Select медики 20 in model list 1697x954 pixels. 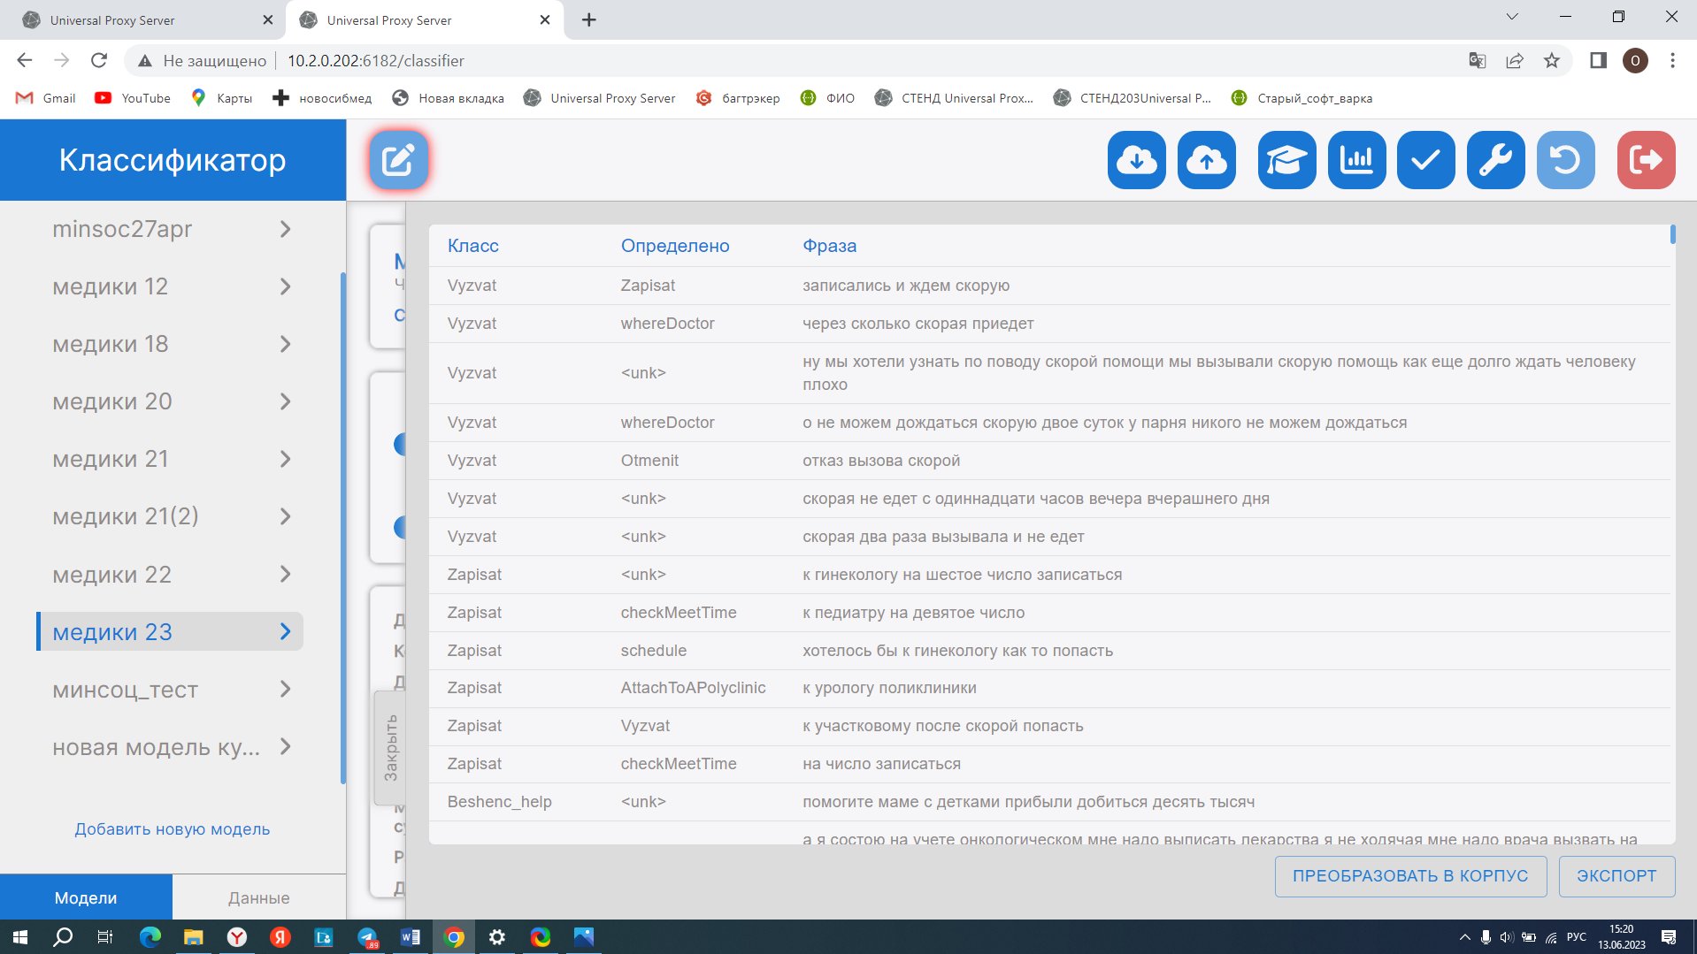click(x=112, y=401)
